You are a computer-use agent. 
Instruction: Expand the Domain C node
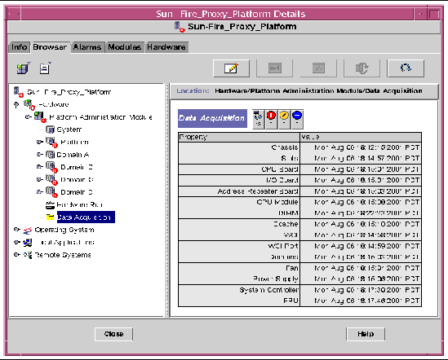pyautogui.click(x=40, y=179)
